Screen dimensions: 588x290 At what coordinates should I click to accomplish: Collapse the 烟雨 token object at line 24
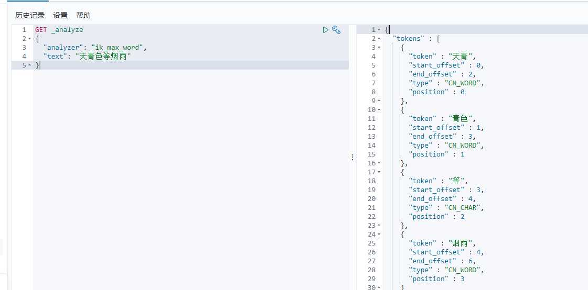pos(379,234)
